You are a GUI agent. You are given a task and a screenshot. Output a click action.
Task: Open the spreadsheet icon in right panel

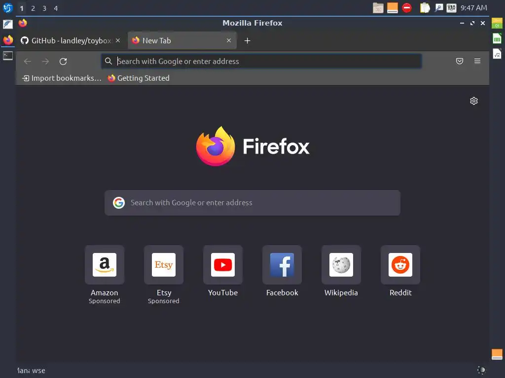[x=497, y=38]
